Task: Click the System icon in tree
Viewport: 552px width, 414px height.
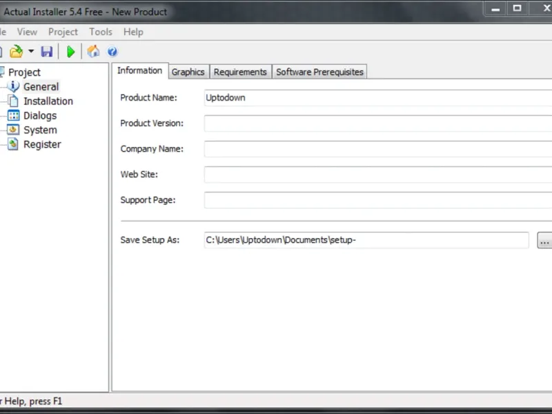Action: pos(13,130)
